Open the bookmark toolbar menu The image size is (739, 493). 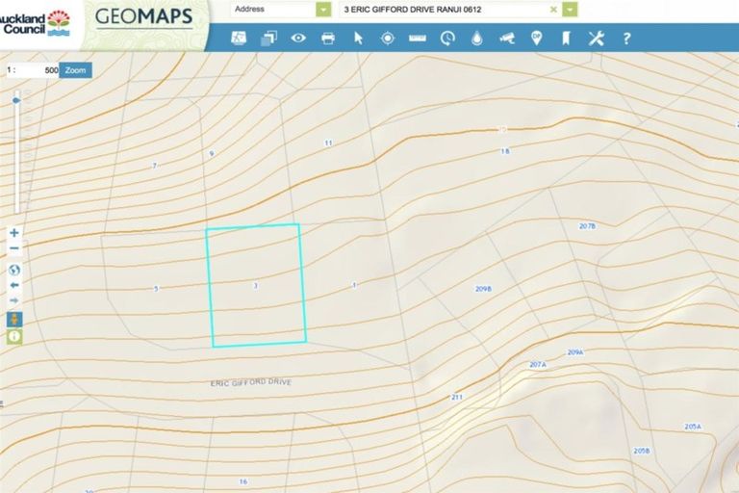[567, 39]
